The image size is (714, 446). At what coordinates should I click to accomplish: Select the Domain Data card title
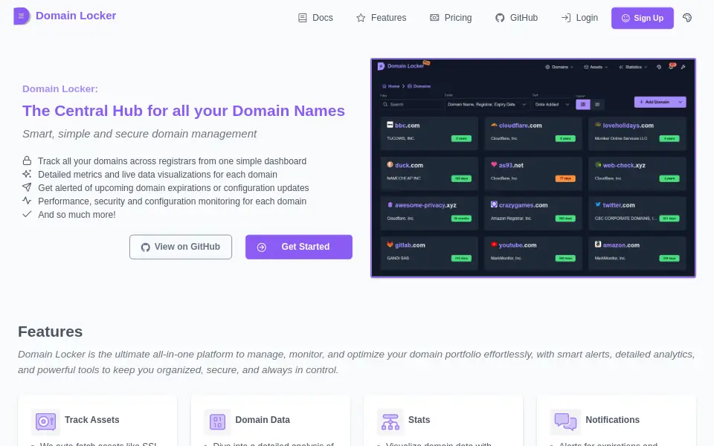pos(263,420)
